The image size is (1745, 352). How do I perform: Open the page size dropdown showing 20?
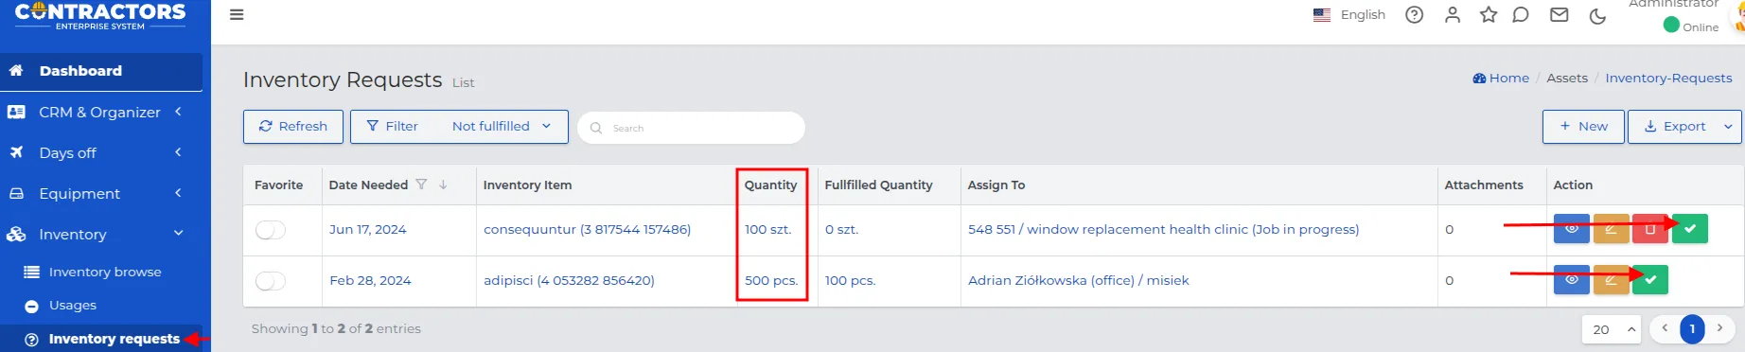pyautogui.click(x=1613, y=329)
